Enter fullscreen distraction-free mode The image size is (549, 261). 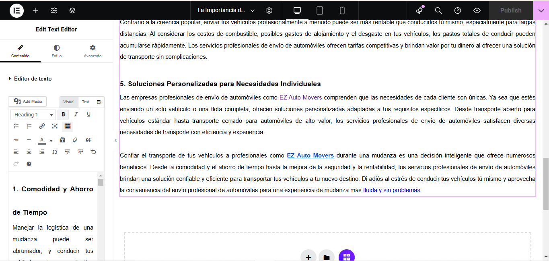point(55,126)
